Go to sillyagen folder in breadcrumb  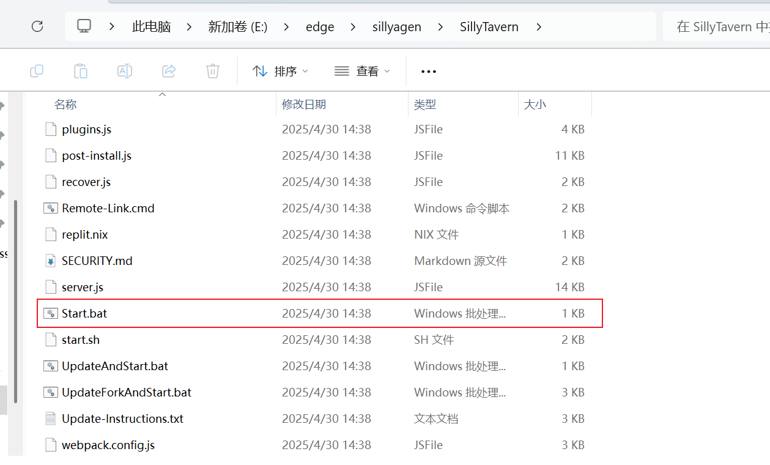(x=397, y=27)
